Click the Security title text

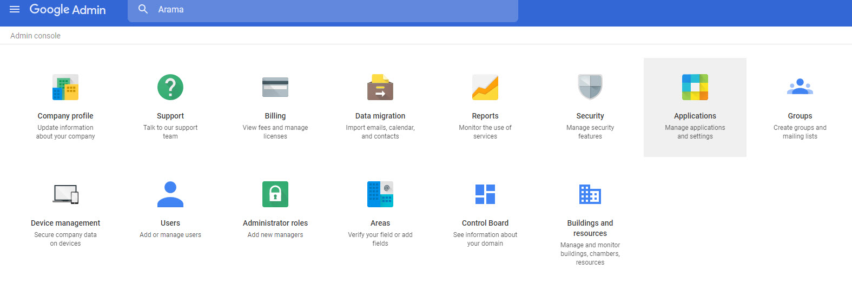click(590, 116)
